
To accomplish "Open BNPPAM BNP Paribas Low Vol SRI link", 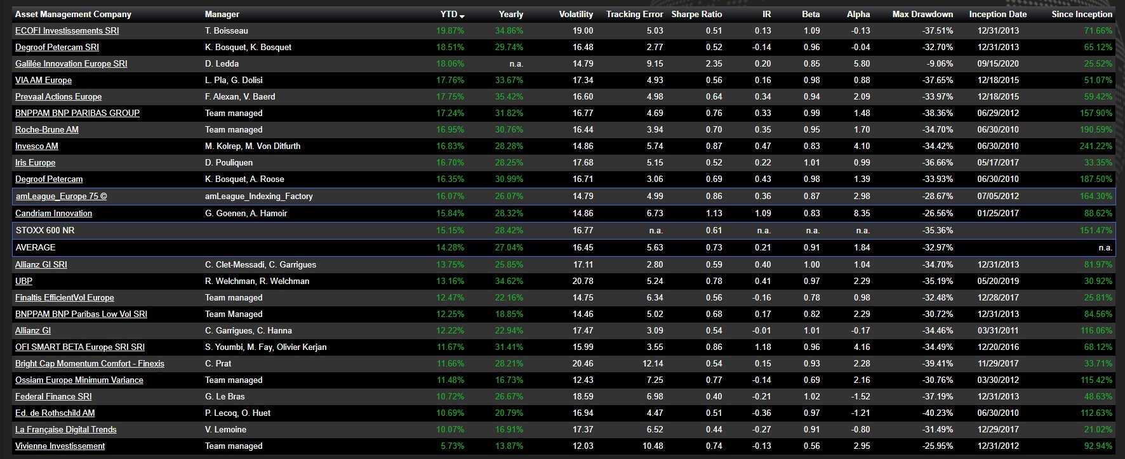I will pos(81,314).
